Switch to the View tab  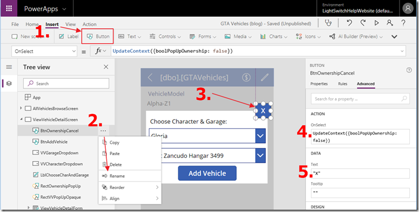[71, 24]
